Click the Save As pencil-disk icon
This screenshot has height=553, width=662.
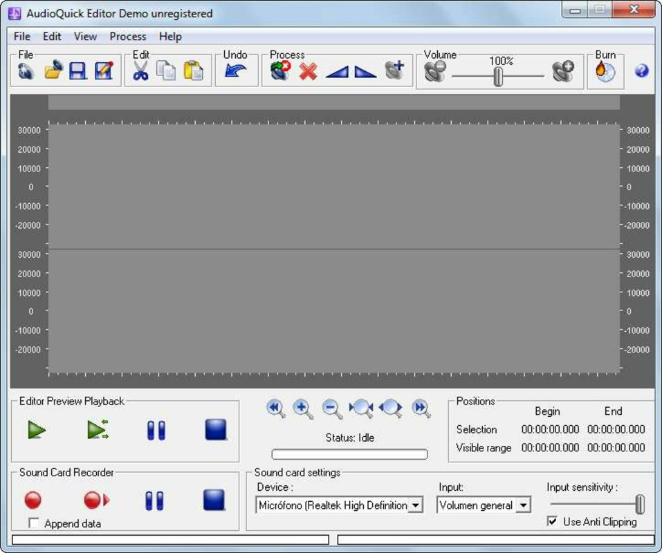point(104,71)
